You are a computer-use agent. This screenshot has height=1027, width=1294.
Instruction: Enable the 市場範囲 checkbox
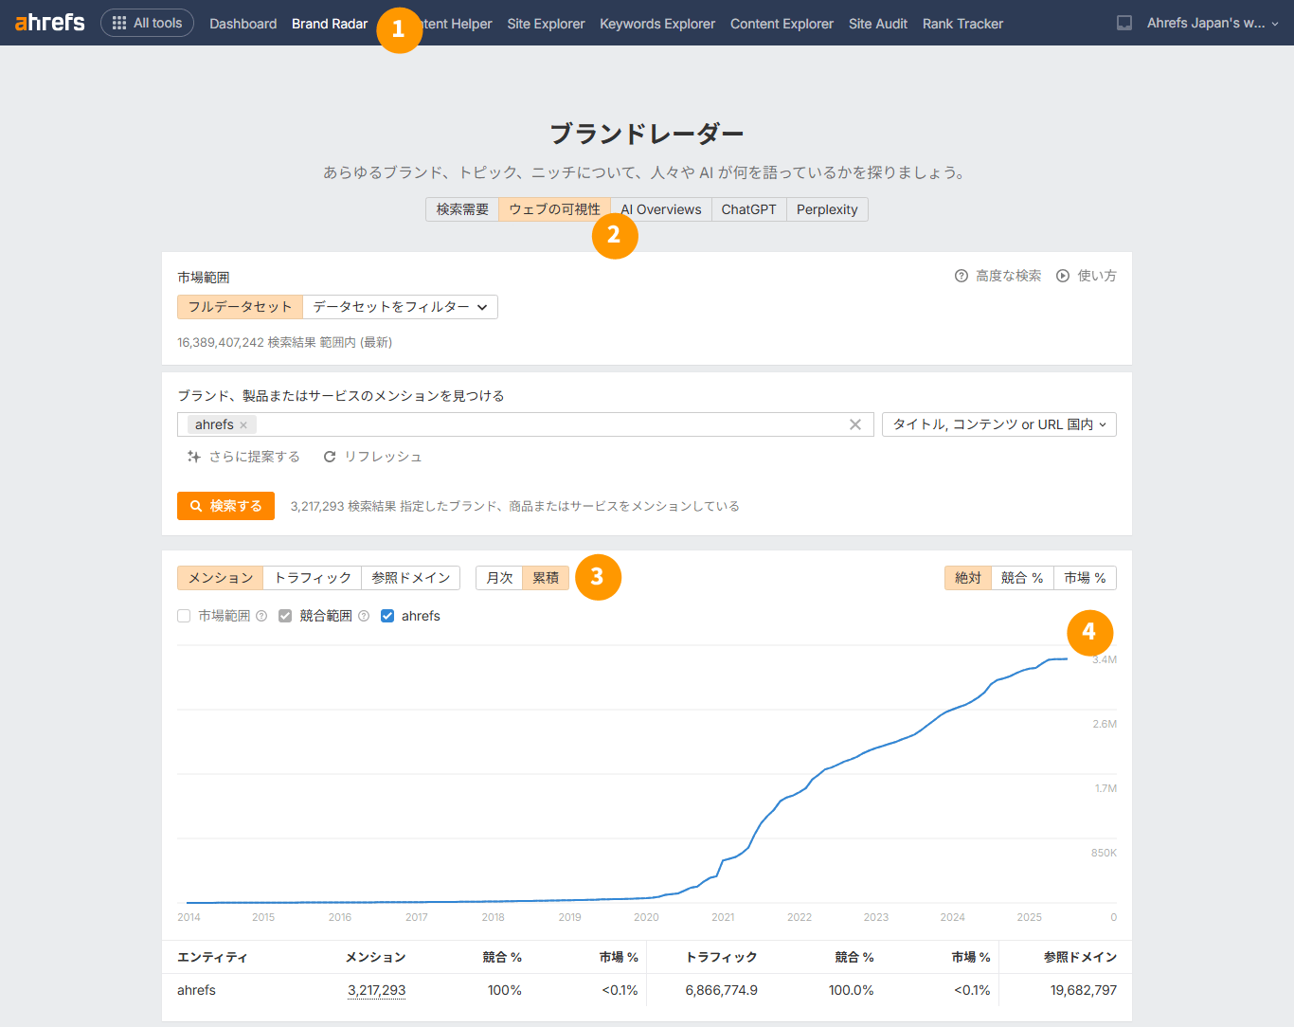[183, 616]
